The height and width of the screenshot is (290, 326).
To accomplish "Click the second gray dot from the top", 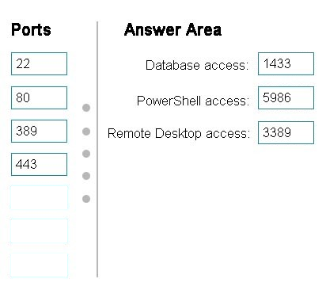I will point(86,132).
